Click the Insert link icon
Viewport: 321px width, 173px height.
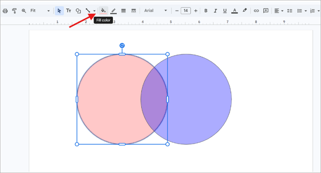click(256, 11)
